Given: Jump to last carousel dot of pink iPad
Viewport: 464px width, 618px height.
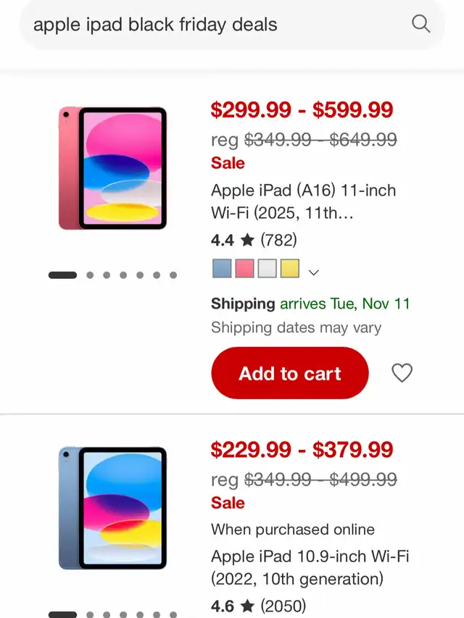Looking at the screenshot, I should [173, 275].
